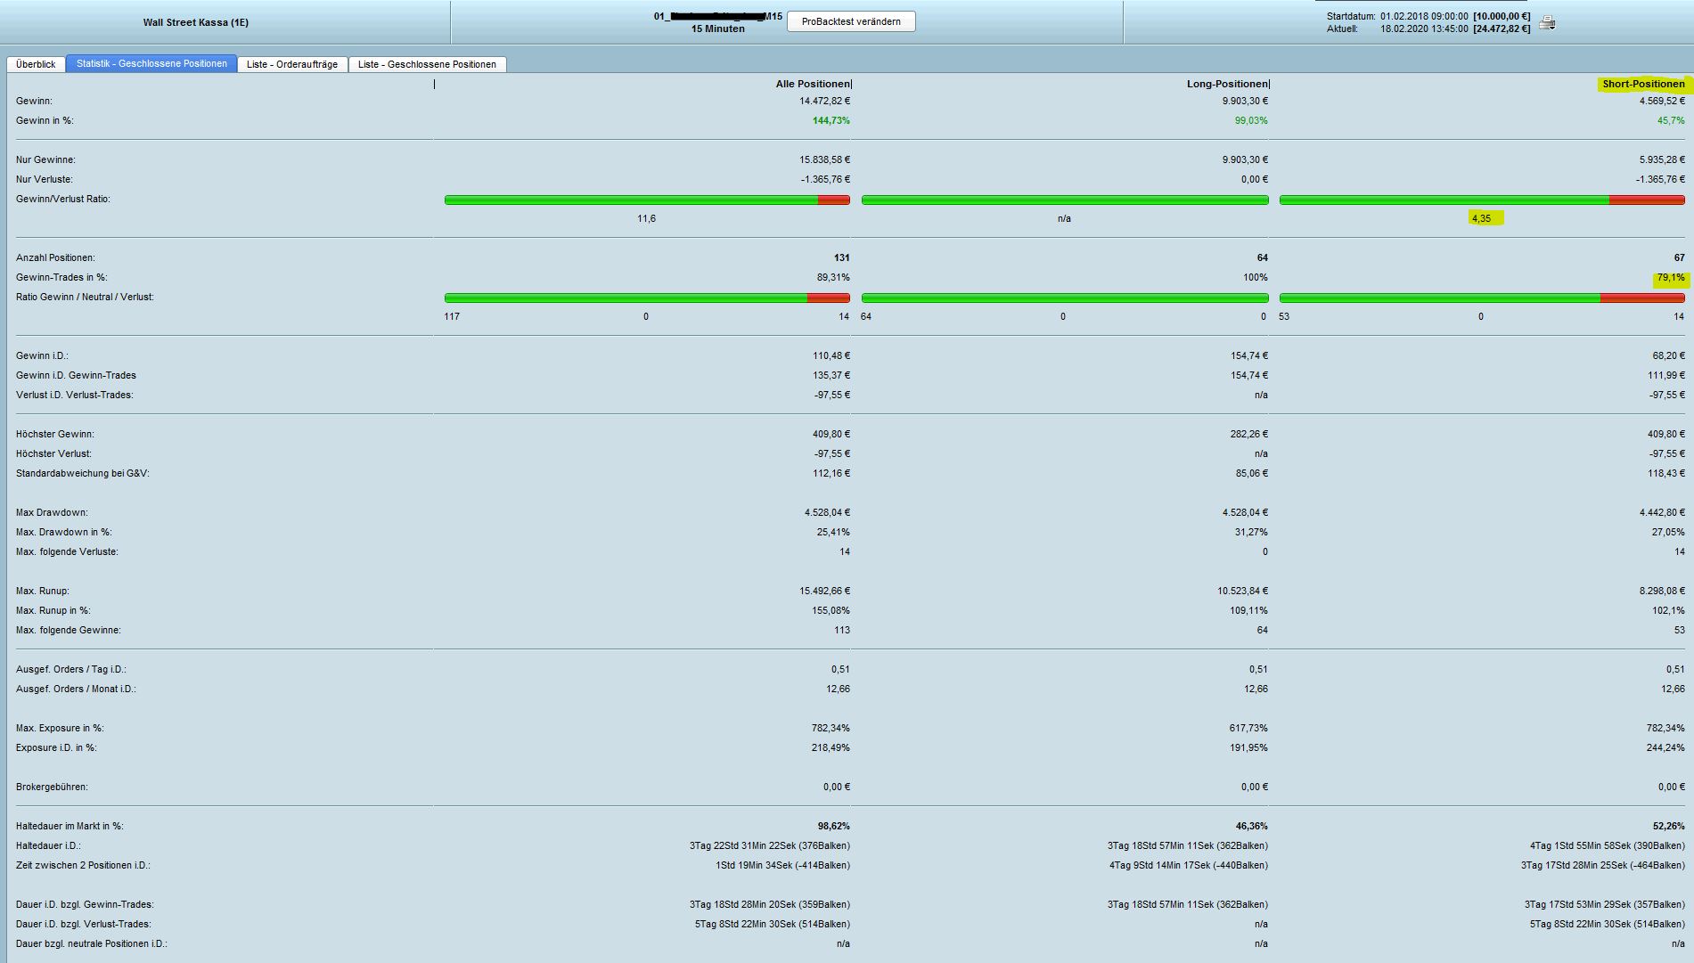Switch to the Liste - Orderaufträge tab

tap(292, 64)
